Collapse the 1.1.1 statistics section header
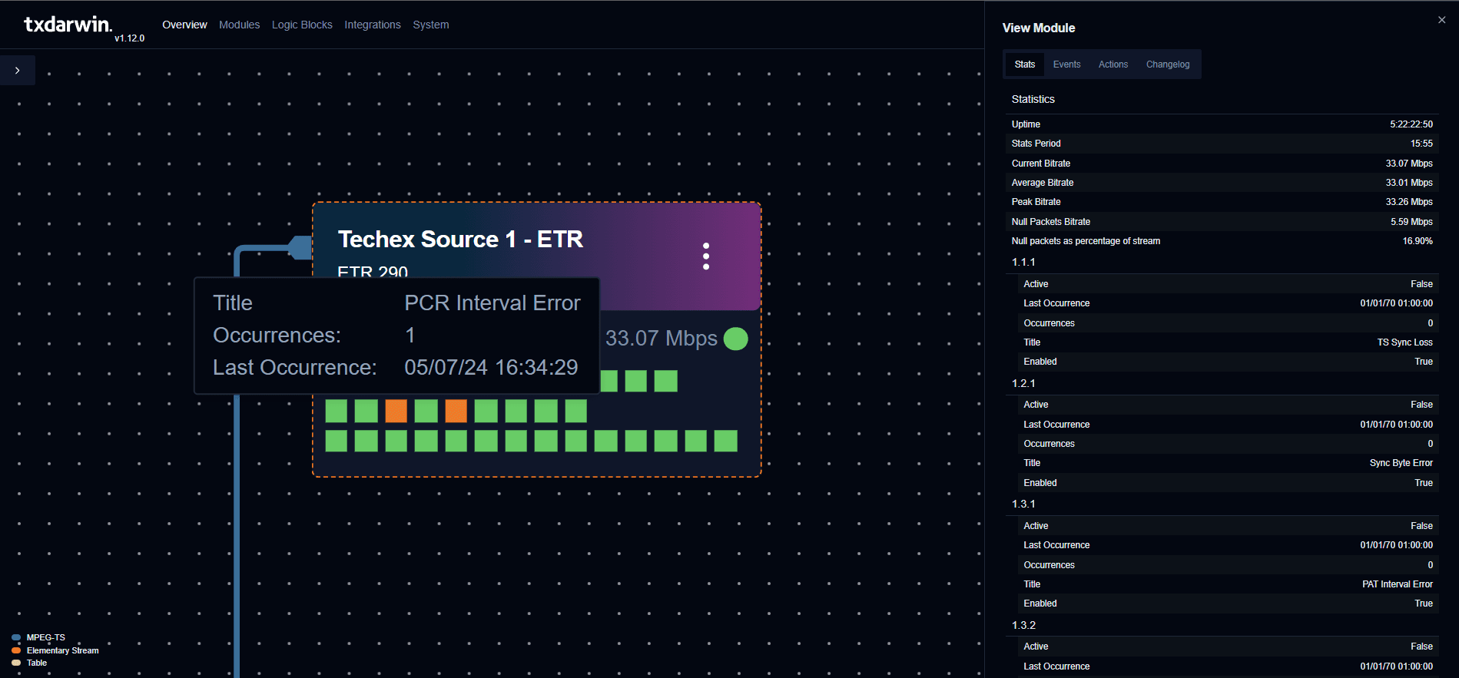This screenshot has width=1459, height=678. tap(1023, 263)
